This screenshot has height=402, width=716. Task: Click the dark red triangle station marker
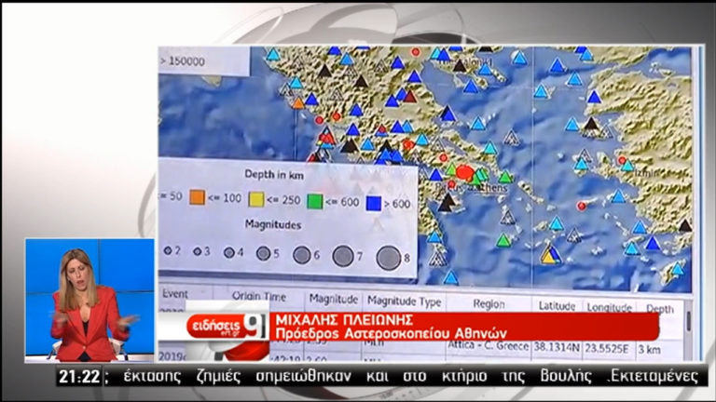coord(409,96)
